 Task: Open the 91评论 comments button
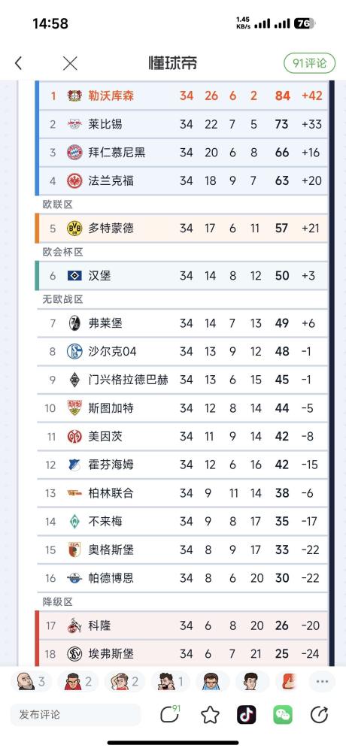tap(310, 63)
